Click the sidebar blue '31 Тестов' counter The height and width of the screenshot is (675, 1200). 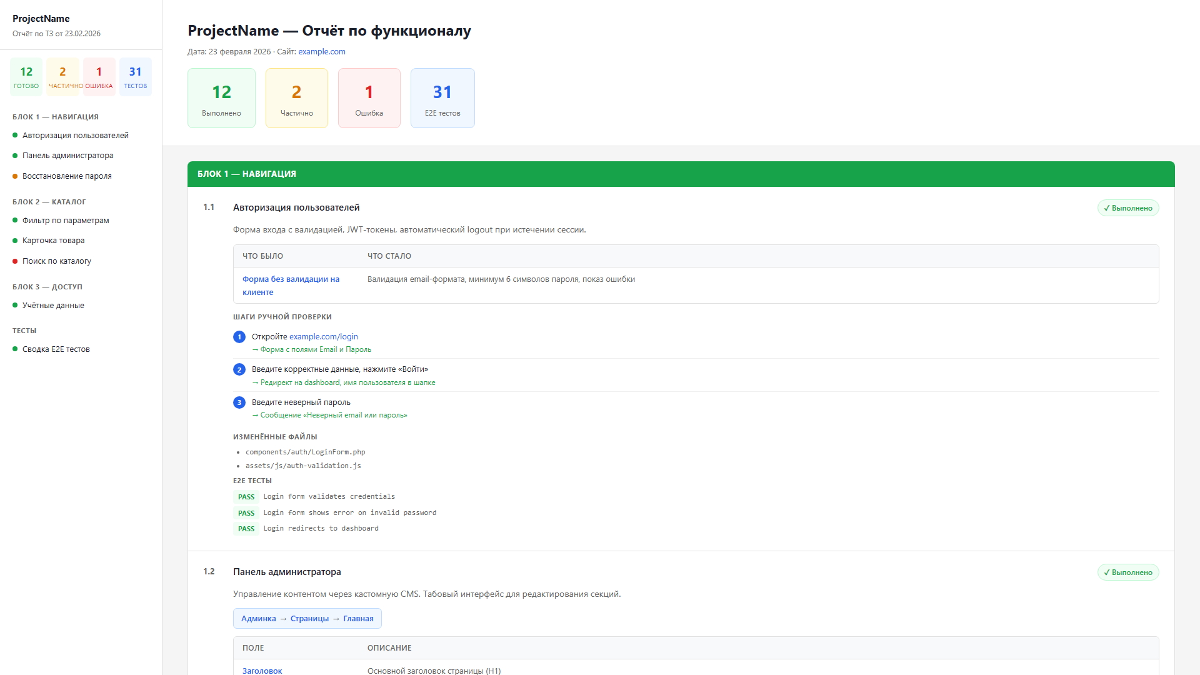click(x=135, y=77)
